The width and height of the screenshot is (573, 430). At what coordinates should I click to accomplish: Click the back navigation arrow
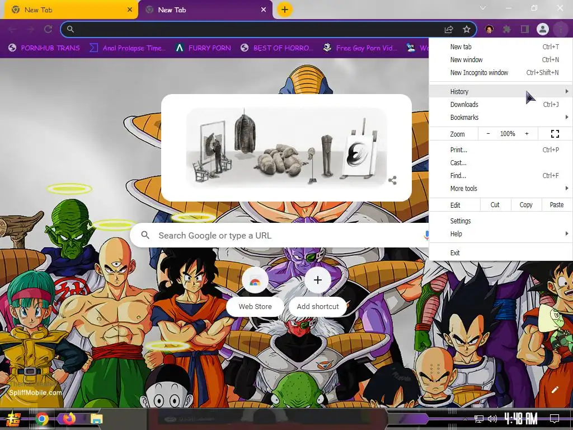pyautogui.click(x=12, y=29)
